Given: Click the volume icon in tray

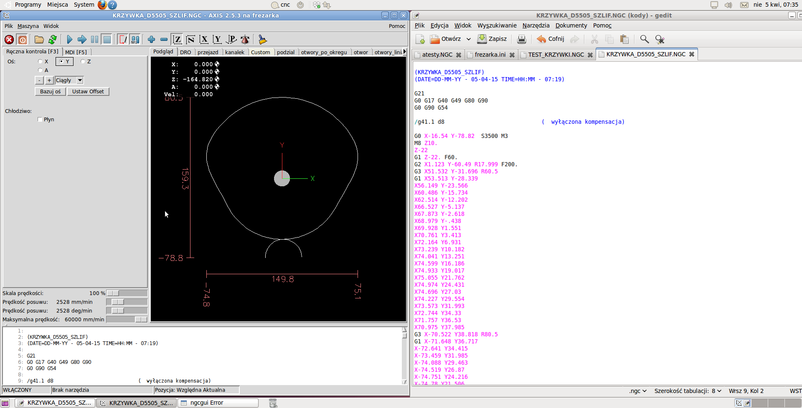Looking at the screenshot, I should 728,5.
